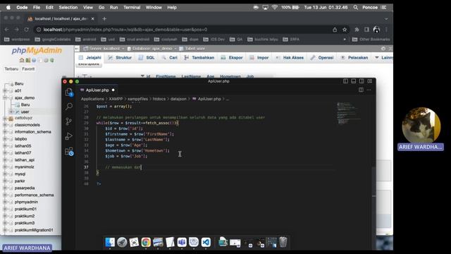The height and width of the screenshot is (254, 451).
Task: Open the editor more actions ellipsis
Action: (x=369, y=90)
